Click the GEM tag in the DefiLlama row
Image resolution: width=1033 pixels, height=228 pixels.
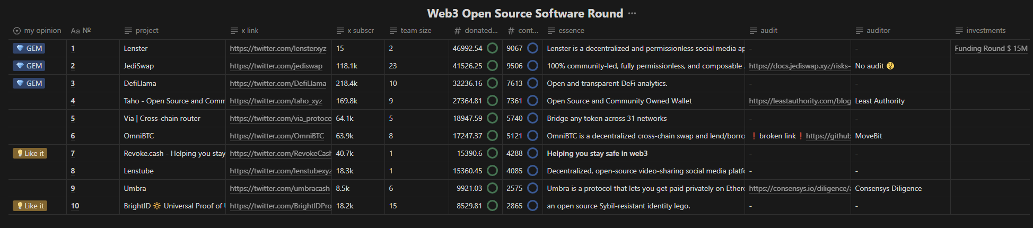(29, 83)
